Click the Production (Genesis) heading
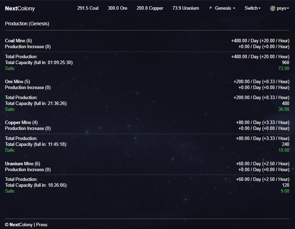Image resolution: width=295 pixels, height=229 pixels. click(27, 24)
